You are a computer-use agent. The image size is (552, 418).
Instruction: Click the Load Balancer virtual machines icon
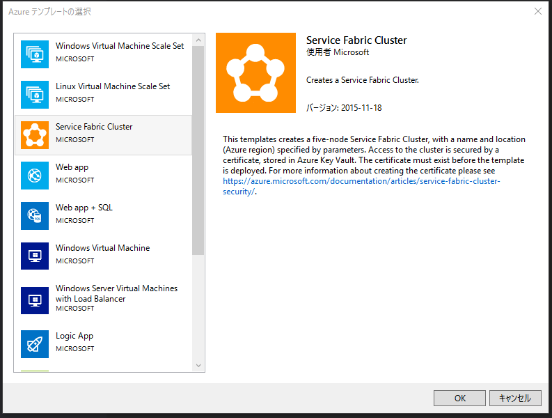pyautogui.click(x=35, y=300)
